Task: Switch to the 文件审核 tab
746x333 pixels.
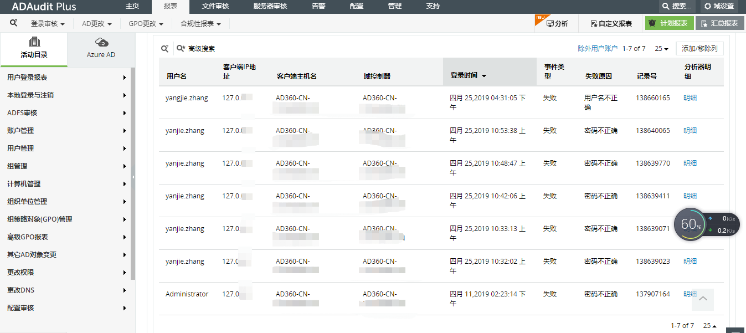Action: click(x=215, y=6)
